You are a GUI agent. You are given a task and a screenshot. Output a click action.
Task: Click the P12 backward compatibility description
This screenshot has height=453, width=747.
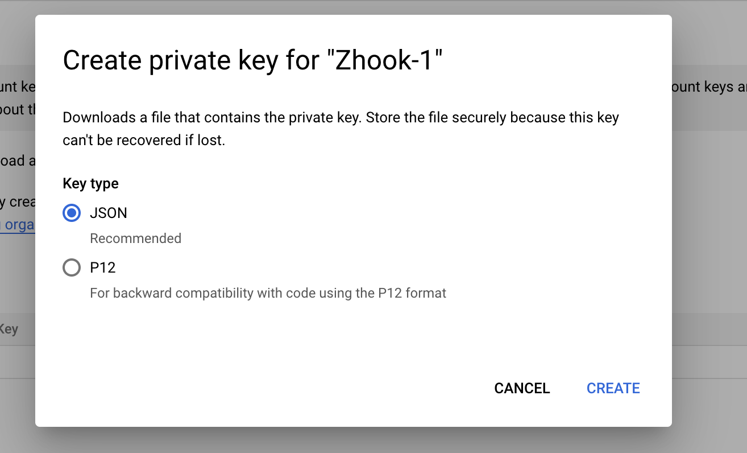point(268,293)
